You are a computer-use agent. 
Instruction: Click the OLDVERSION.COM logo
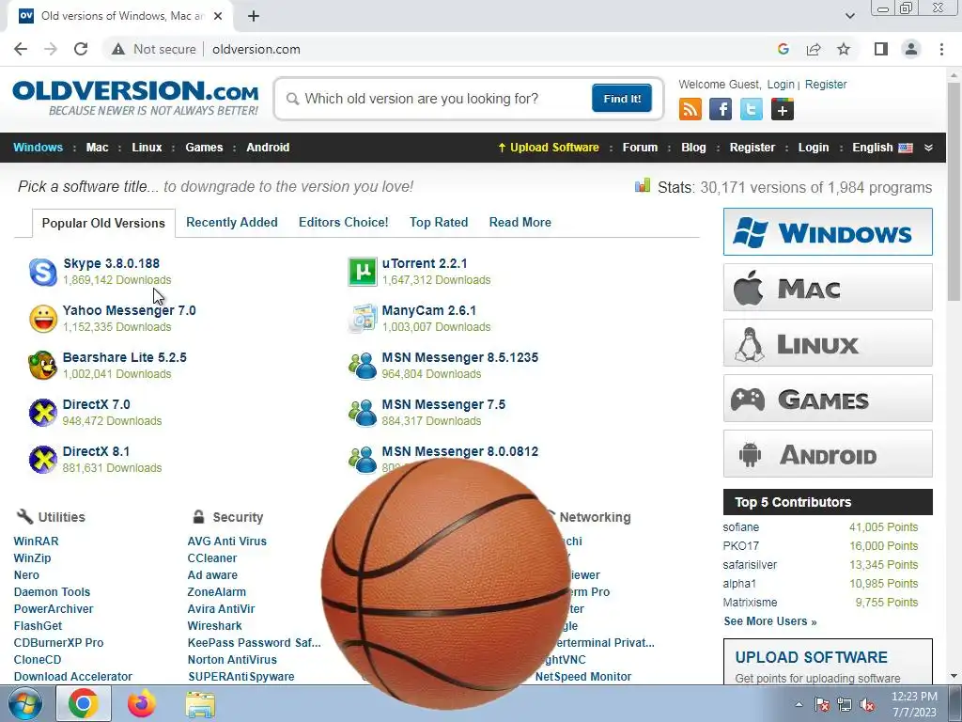(x=135, y=98)
